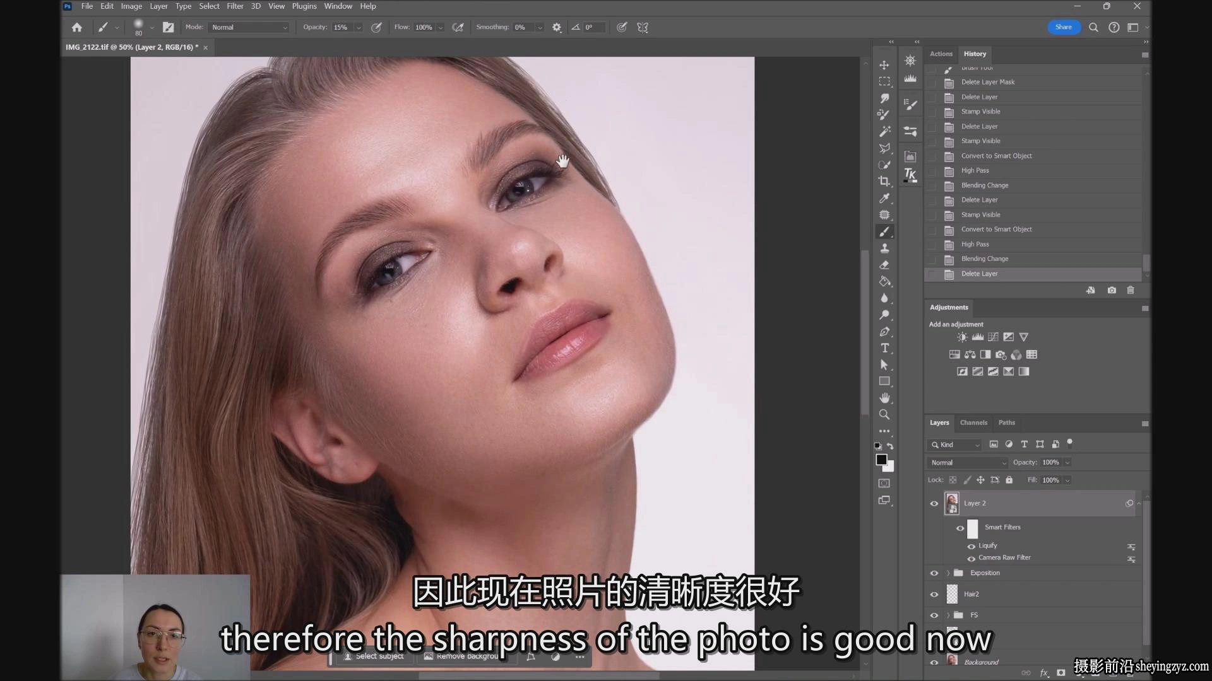Hide the Camera Raw Filter
The width and height of the screenshot is (1212, 681).
(971, 558)
